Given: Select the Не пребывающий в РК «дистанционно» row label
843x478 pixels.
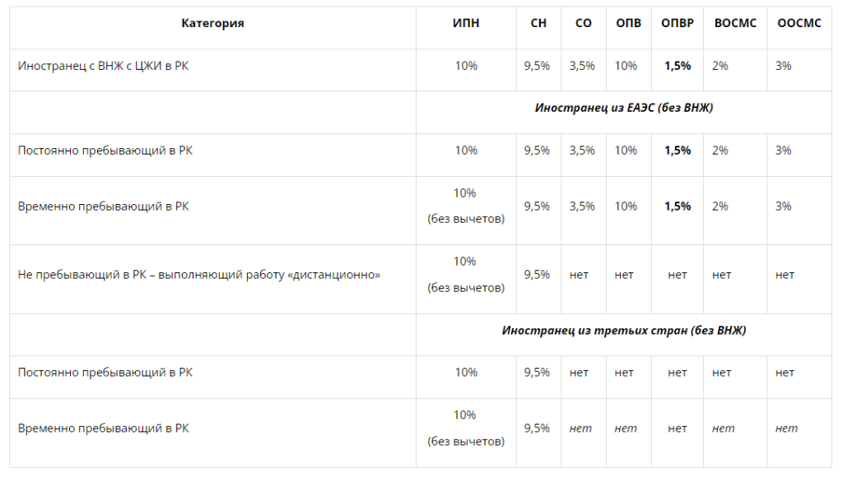Looking at the screenshot, I should (199, 275).
